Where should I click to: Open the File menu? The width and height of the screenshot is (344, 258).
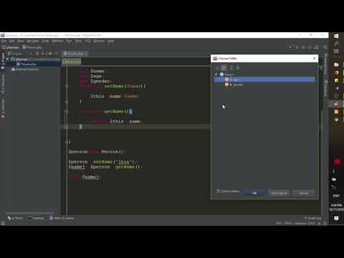pyautogui.click(x=4, y=41)
